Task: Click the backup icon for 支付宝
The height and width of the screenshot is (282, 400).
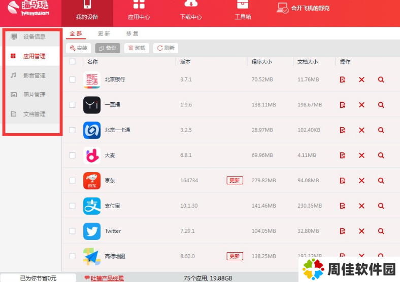Action: tap(343, 206)
